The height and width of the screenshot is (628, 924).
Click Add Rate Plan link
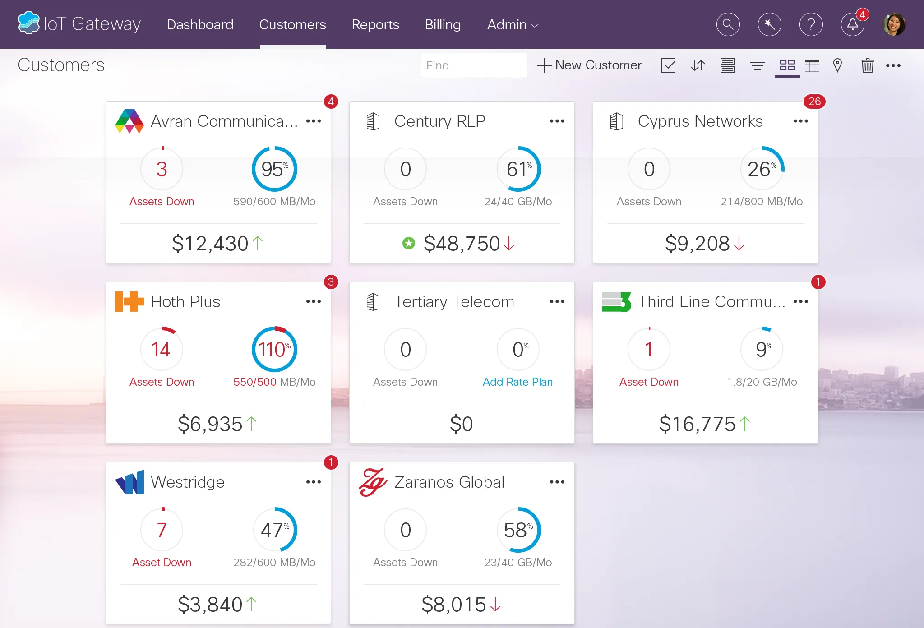pos(517,382)
